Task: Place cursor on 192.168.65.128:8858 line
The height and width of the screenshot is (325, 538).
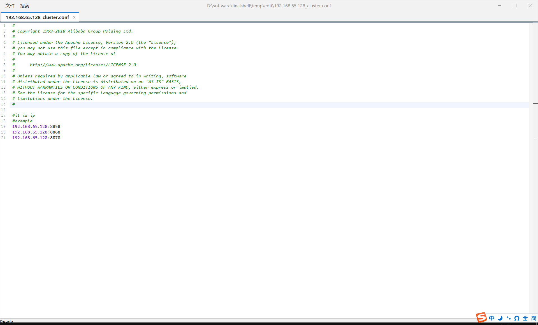Action: (36, 126)
